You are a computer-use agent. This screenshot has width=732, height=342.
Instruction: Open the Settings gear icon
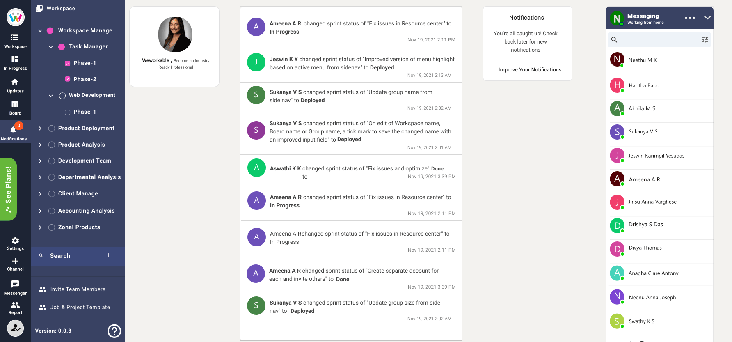(x=15, y=241)
